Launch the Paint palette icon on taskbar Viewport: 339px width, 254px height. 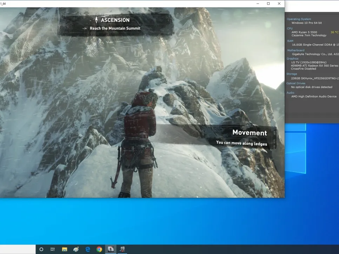(76, 249)
